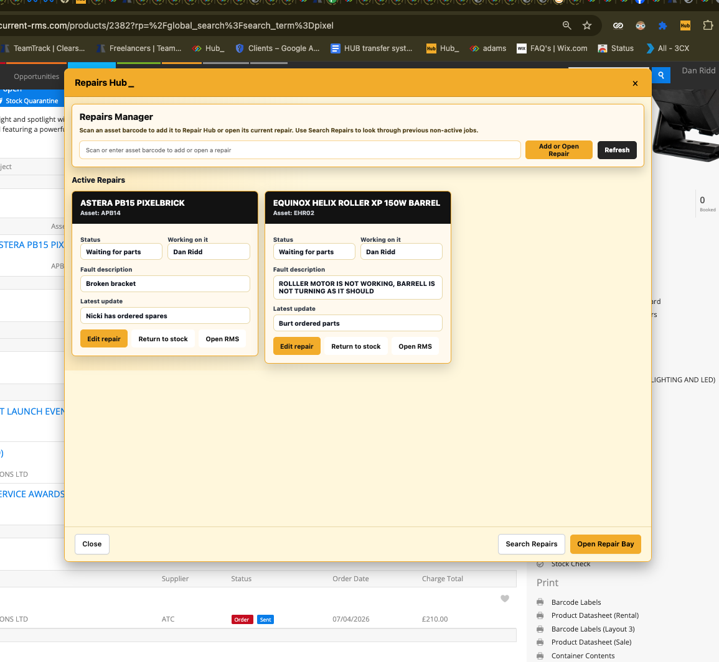The width and height of the screenshot is (719, 662).
Task: Return ASTERA PB15 PIXELBRICK to stock
Action: coord(162,339)
